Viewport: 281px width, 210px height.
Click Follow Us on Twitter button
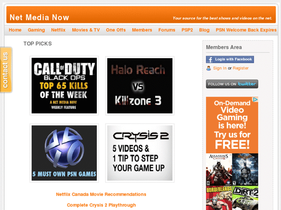[x=232, y=84]
